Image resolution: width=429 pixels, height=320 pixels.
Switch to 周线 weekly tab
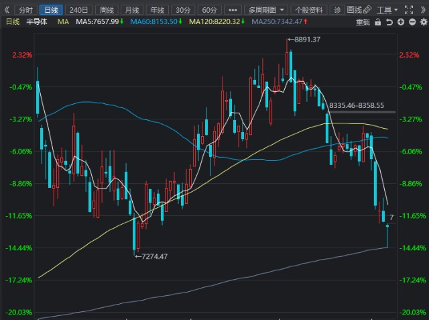107,10
